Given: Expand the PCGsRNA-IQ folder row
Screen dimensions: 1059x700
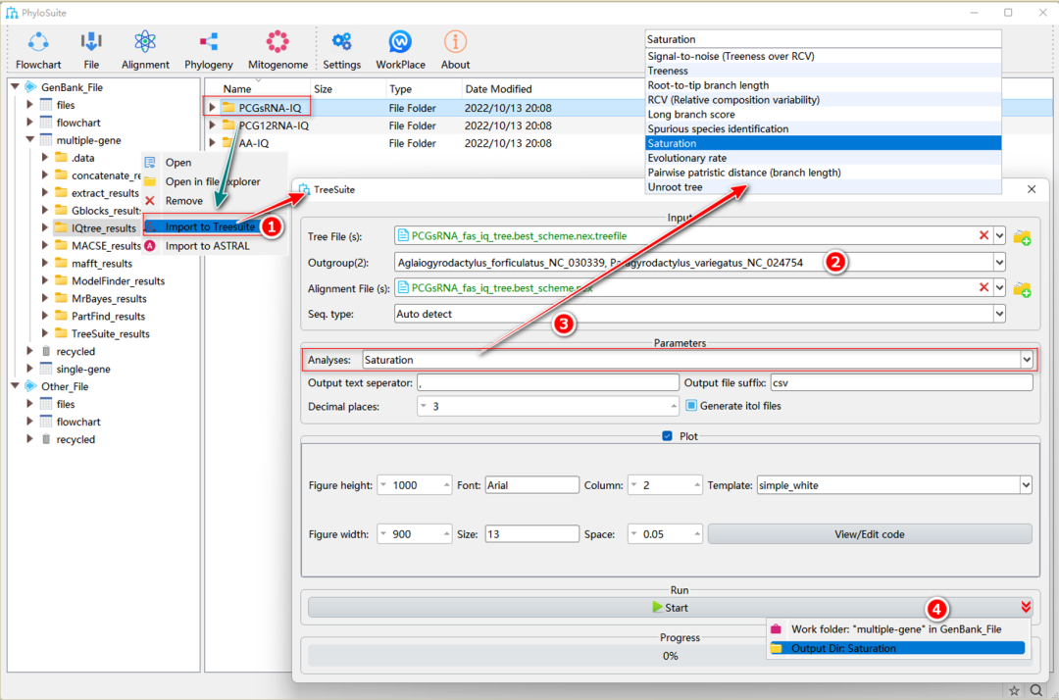Looking at the screenshot, I should pos(212,107).
